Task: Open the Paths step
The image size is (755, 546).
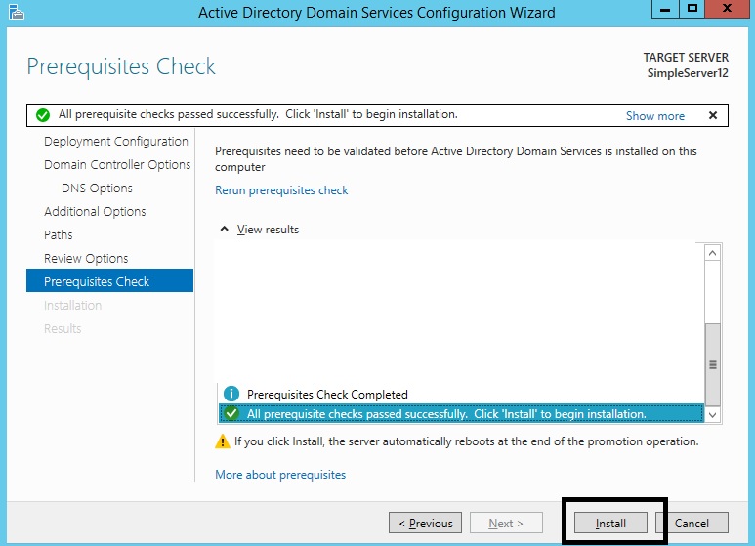Action: point(59,235)
